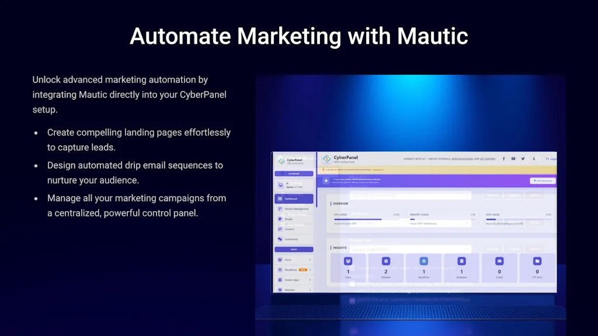
Task: Open the Facebook icon in header
Action: 503,159
